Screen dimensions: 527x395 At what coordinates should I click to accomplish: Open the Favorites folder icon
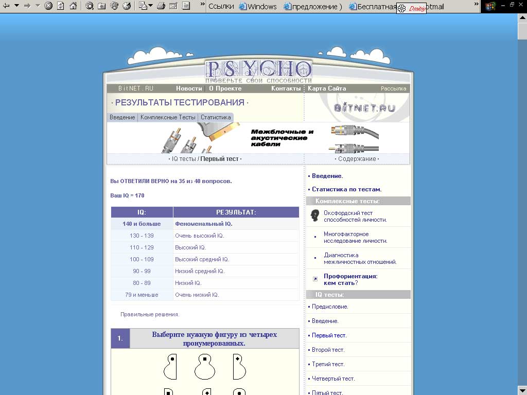click(102, 6)
